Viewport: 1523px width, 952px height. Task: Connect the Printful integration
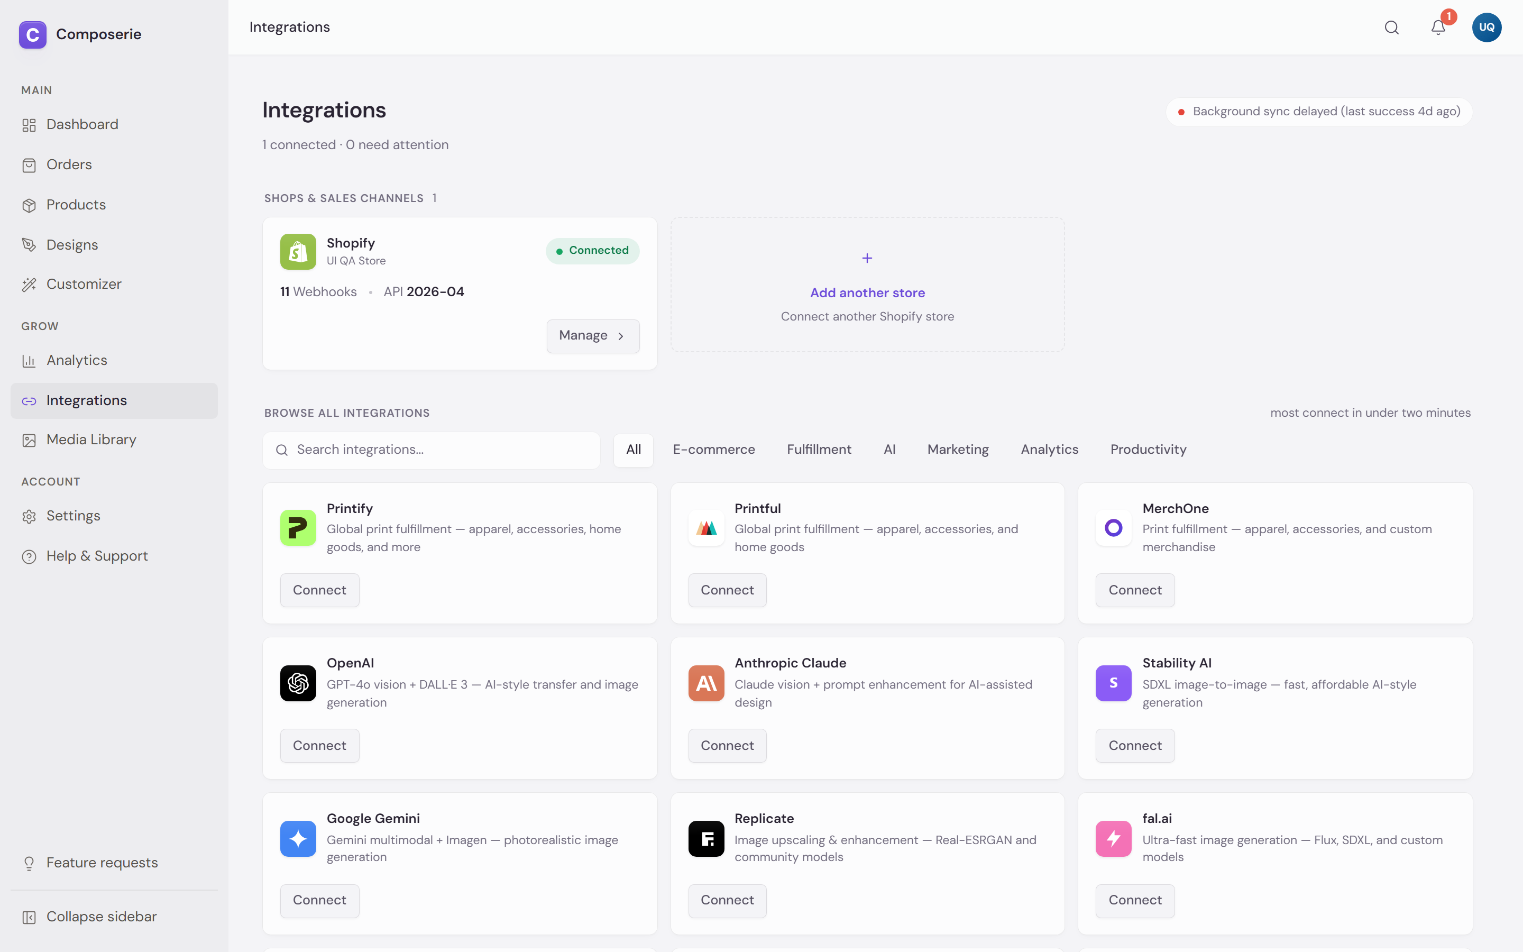click(x=728, y=590)
